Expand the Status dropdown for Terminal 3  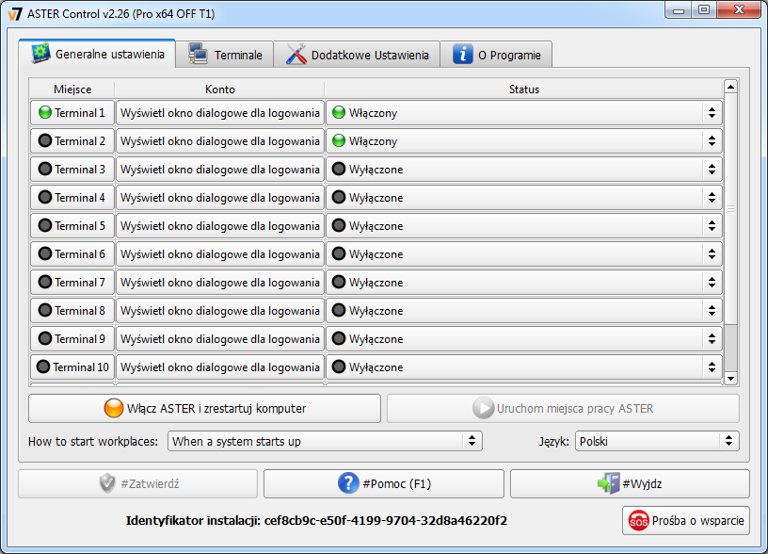point(524,170)
